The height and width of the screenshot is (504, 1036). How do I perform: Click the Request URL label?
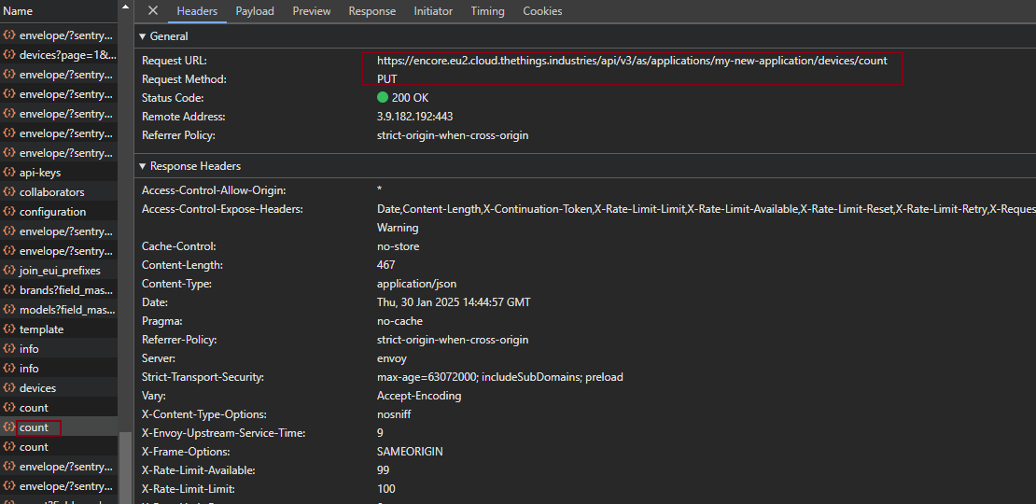coord(175,61)
